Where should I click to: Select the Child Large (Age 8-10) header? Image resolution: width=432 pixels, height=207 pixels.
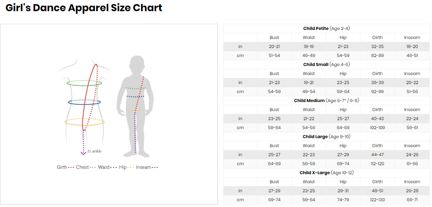tap(327, 137)
